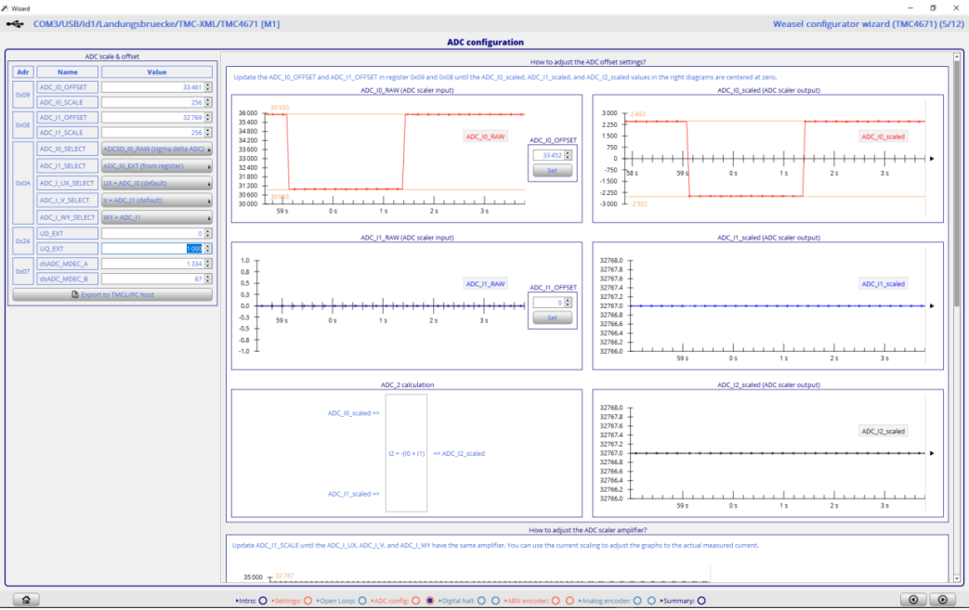Click the Wizard window title icon
Viewport: 969px width, 610px height.
point(5,8)
